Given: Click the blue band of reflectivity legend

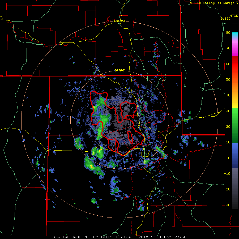Looking at the screenshot, I should 235,155.
